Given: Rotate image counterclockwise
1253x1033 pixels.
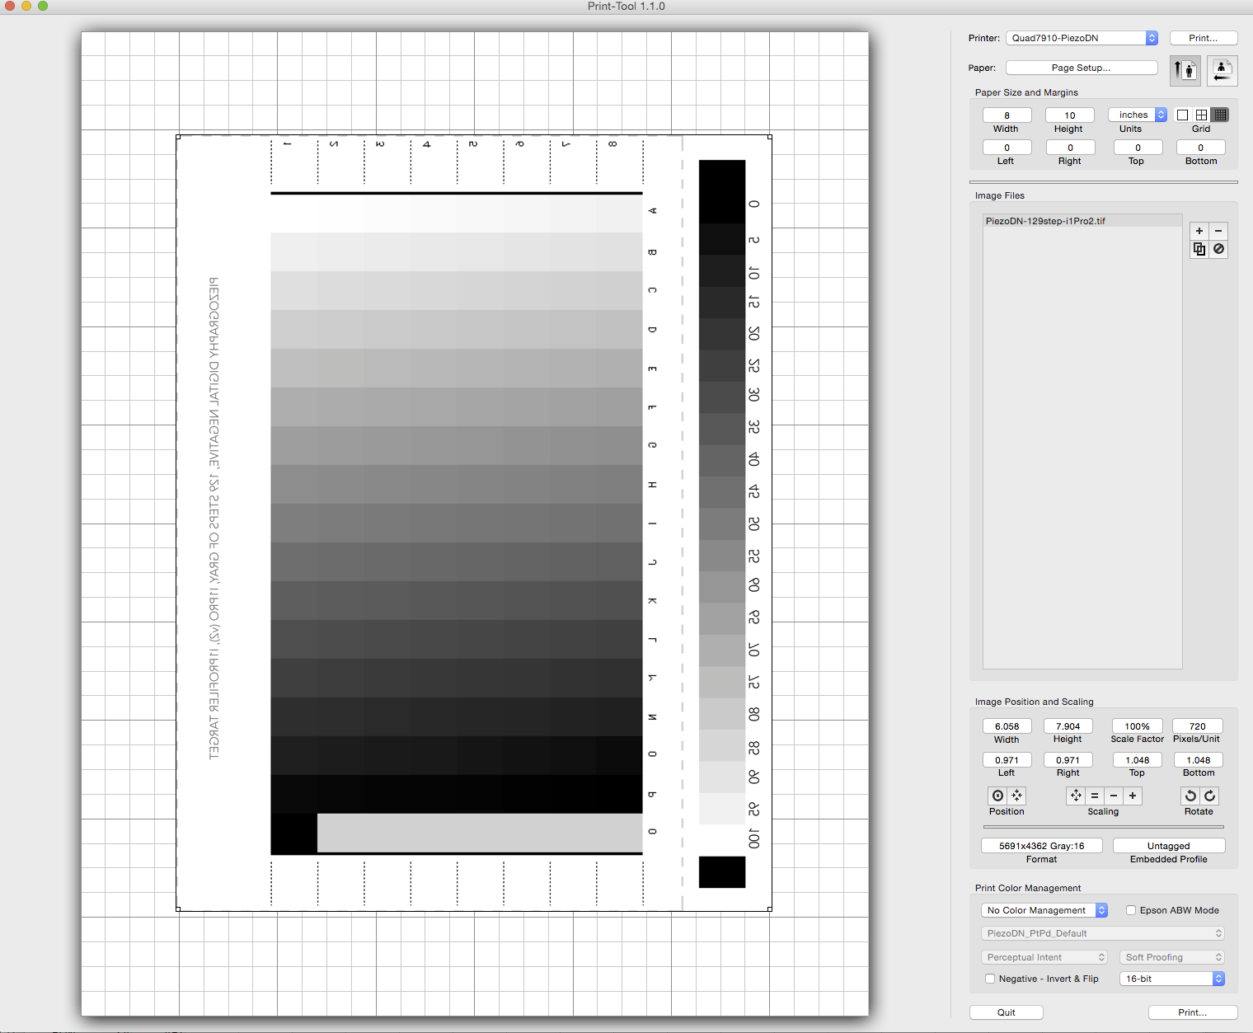Looking at the screenshot, I should pos(1190,796).
